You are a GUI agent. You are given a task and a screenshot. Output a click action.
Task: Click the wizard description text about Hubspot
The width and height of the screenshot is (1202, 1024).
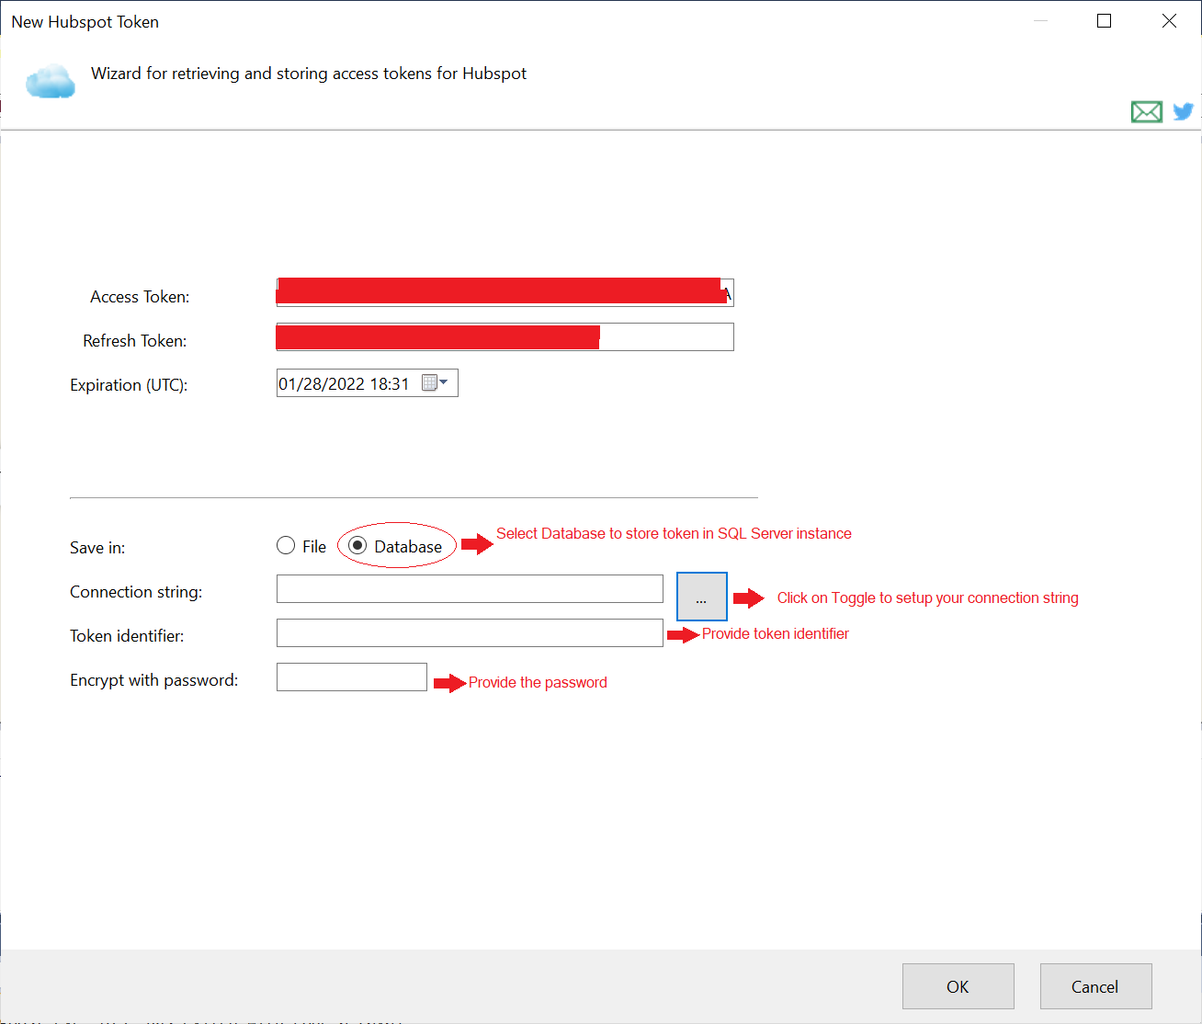[309, 74]
